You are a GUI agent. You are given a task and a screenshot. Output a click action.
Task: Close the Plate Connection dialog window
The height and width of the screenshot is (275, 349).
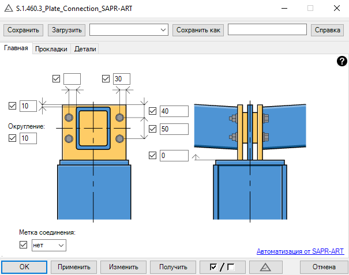pos(335,9)
